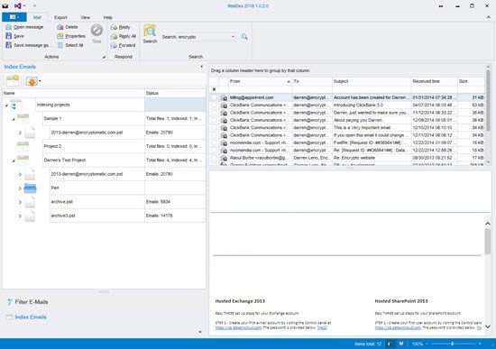The height and width of the screenshot is (349, 496).
Task: Tick the checkbox for billing@apps4rent.com email
Action: (x=214, y=97)
